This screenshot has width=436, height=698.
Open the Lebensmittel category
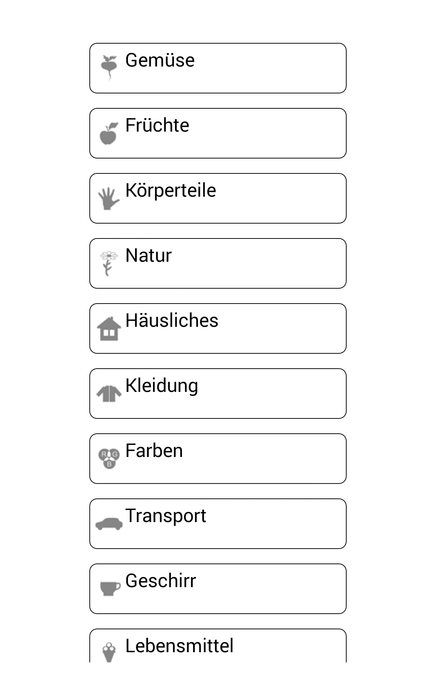[x=218, y=646]
